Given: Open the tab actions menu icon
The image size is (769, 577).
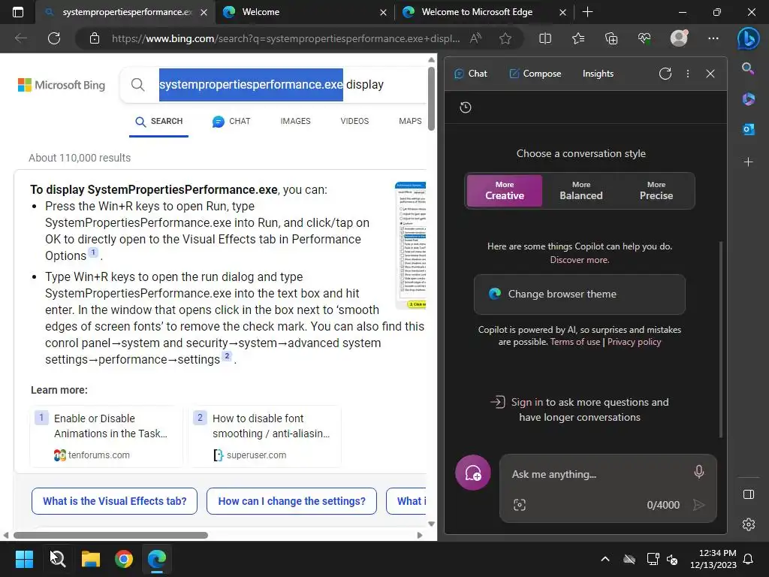Looking at the screenshot, I should tap(18, 12).
